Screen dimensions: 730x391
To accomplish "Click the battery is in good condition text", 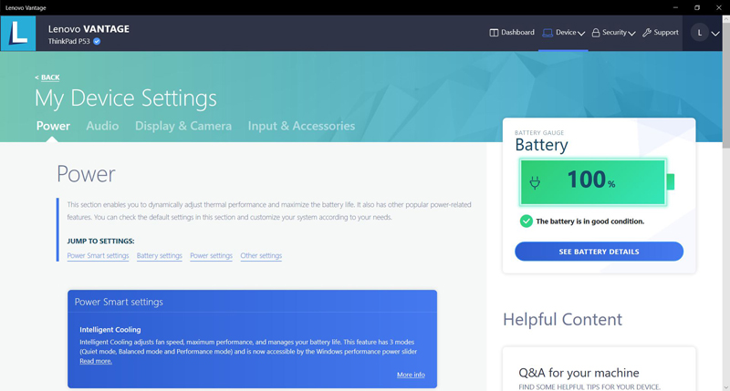I will pyautogui.click(x=589, y=221).
